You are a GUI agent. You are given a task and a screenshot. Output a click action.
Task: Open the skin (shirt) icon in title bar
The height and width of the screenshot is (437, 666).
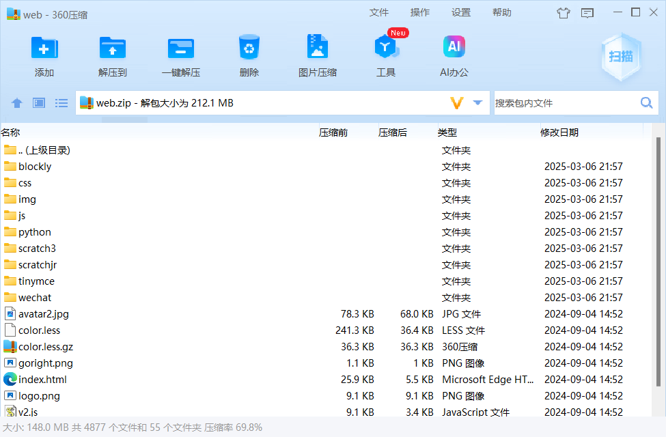coord(563,12)
